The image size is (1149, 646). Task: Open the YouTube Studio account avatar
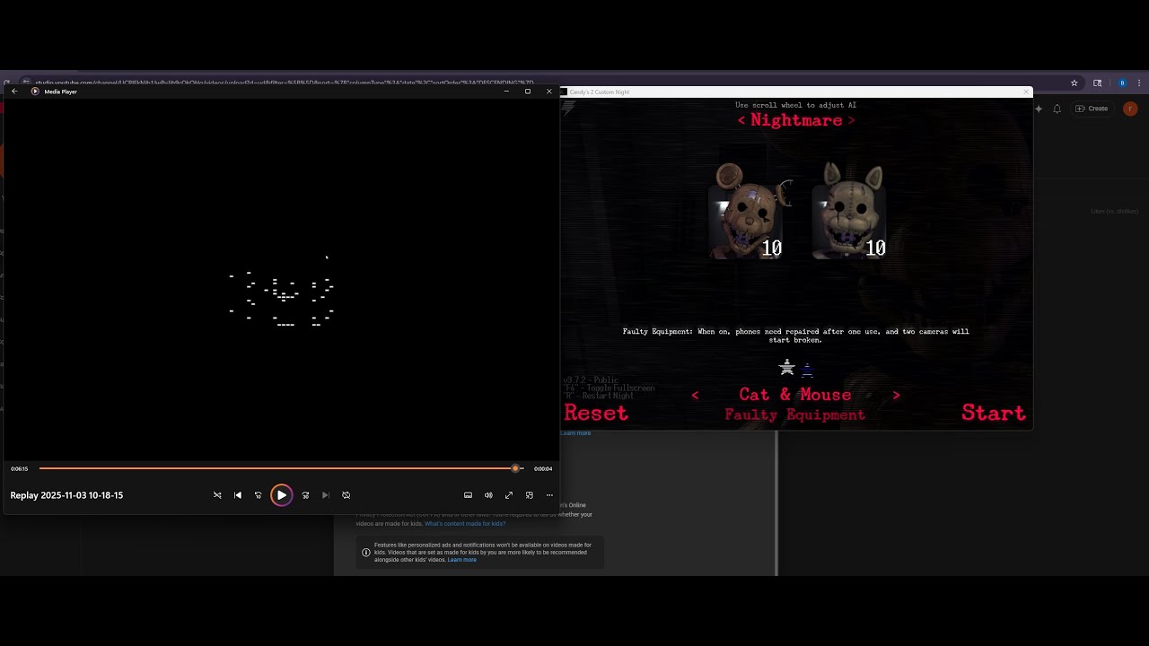tap(1130, 109)
